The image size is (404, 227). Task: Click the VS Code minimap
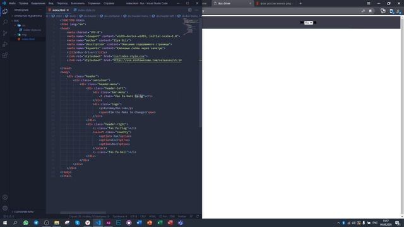click(x=191, y=27)
